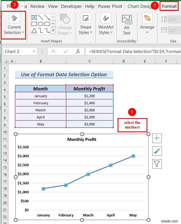Select the March data marker
Screen dimensions: 181x224
pos(88,174)
